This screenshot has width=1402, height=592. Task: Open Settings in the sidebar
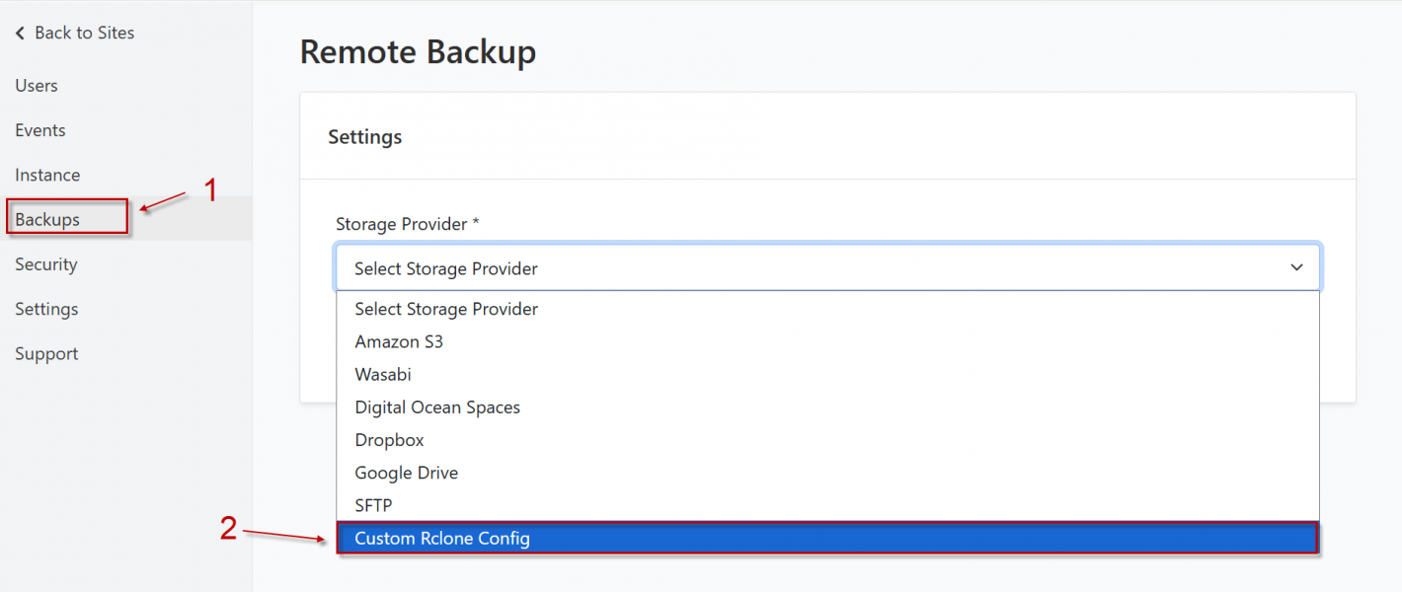click(x=46, y=309)
